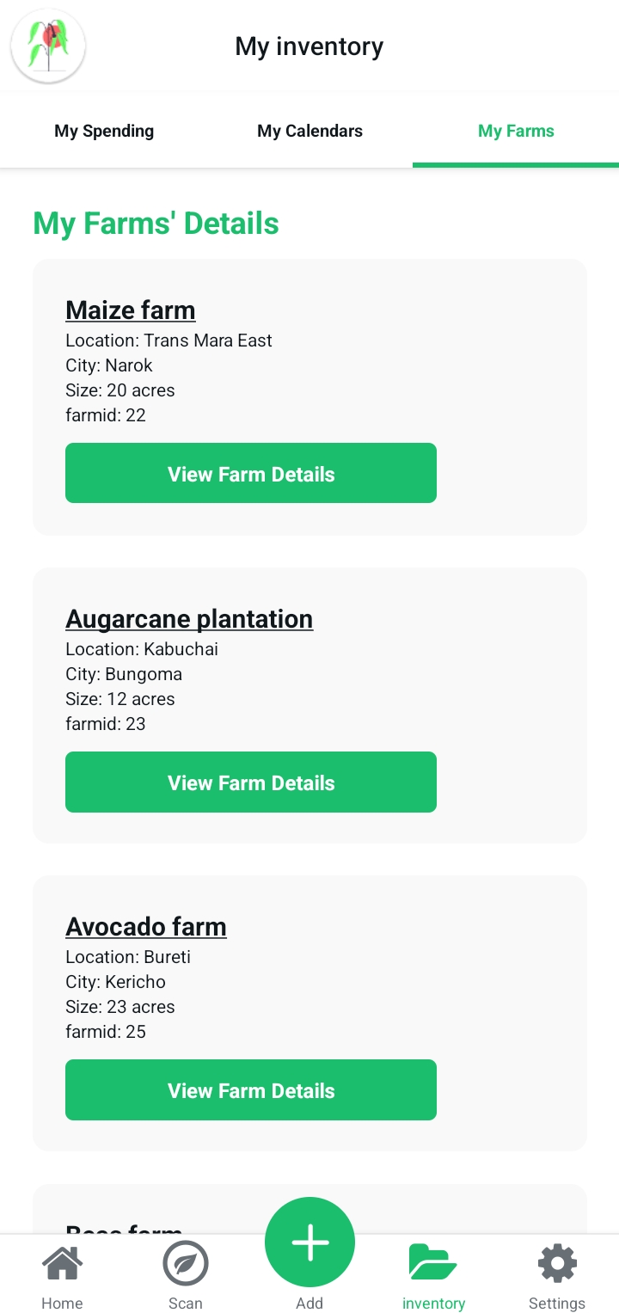Open the Augarcane plantation title link

[x=189, y=619]
